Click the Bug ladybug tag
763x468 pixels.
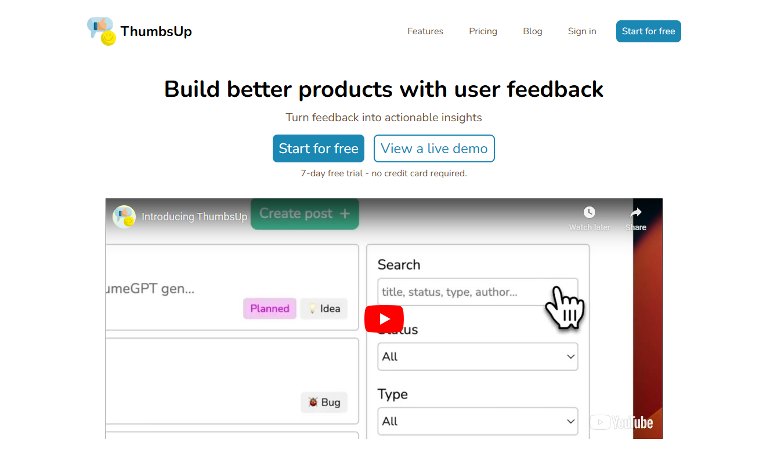(x=324, y=402)
